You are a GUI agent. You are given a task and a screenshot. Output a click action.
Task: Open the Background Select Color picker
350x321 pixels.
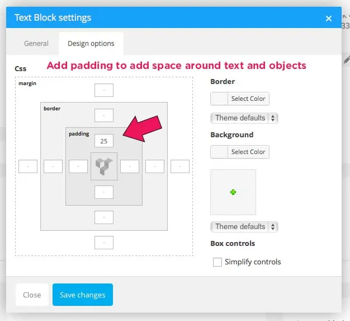[x=239, y=152]
